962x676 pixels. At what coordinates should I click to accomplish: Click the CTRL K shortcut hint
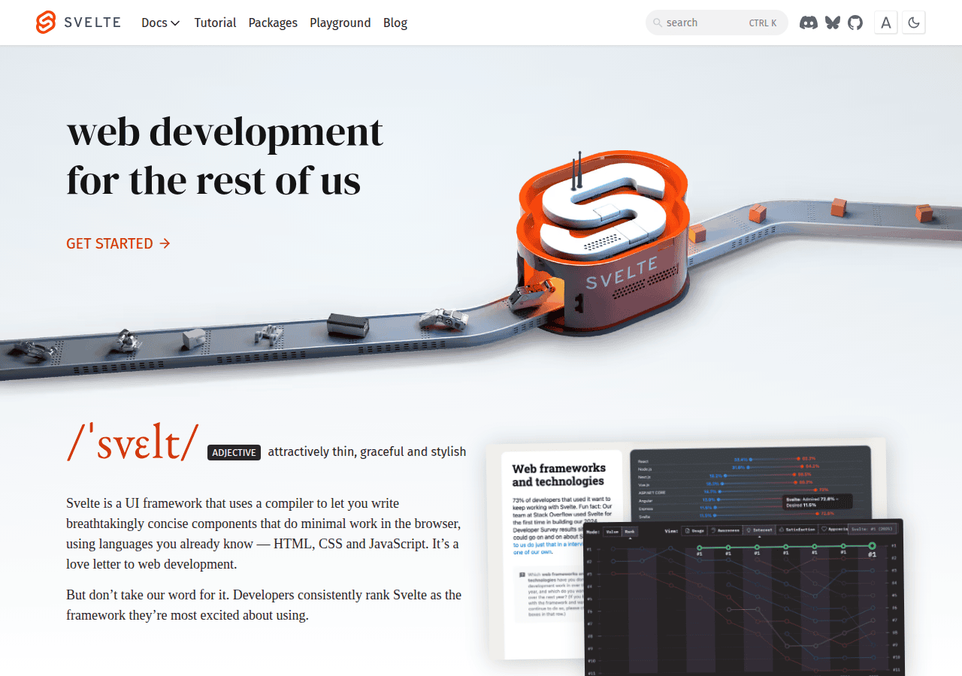[x=763, y=23]
